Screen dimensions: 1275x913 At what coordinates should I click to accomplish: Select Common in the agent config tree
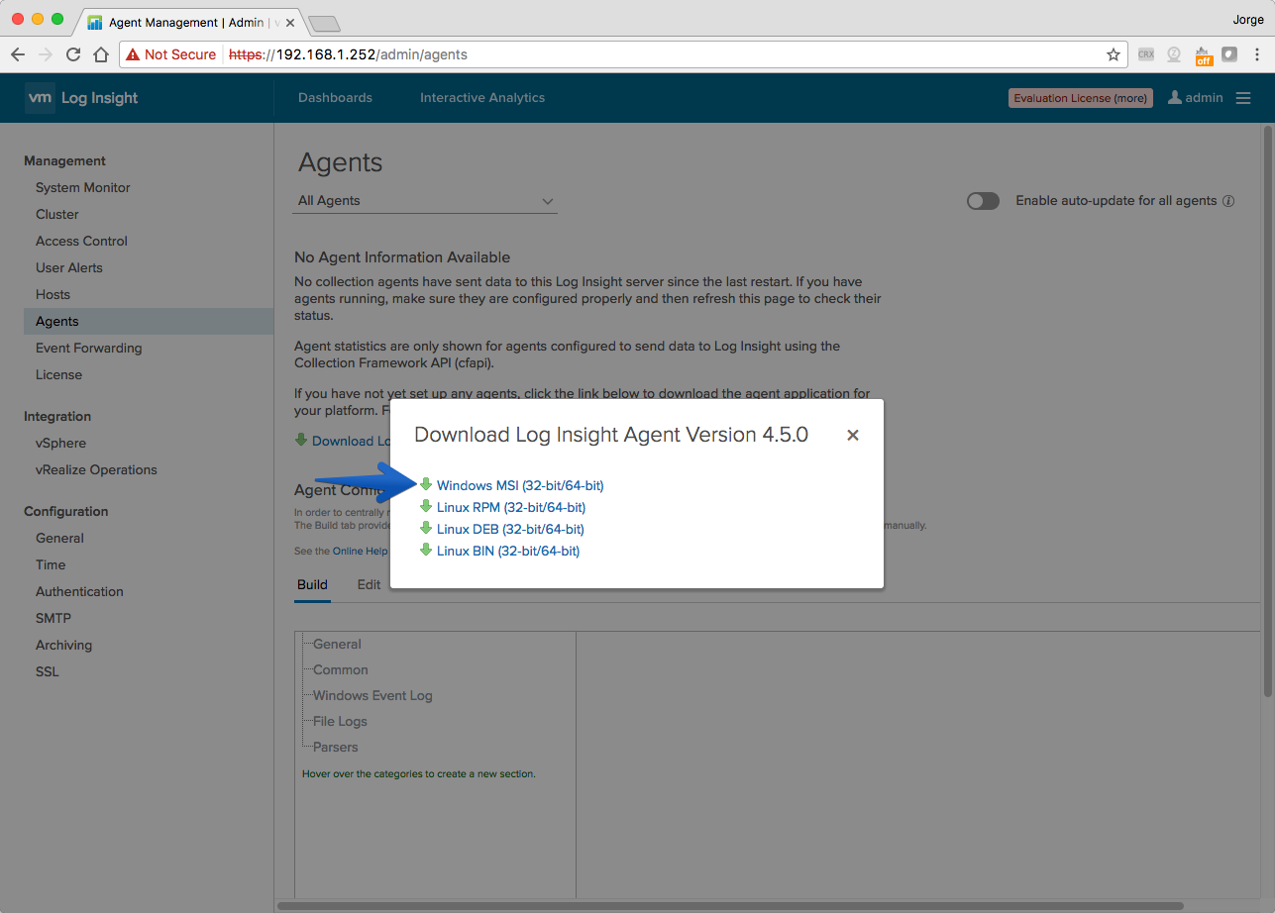coord(341,669)
